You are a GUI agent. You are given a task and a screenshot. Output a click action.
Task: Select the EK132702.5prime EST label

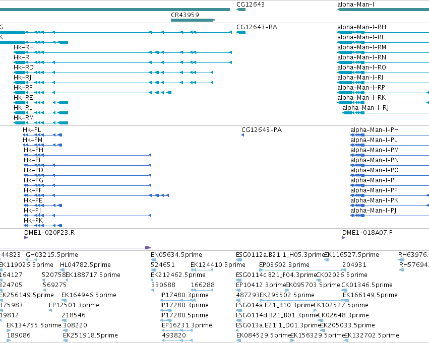click(x=372, y=336)
